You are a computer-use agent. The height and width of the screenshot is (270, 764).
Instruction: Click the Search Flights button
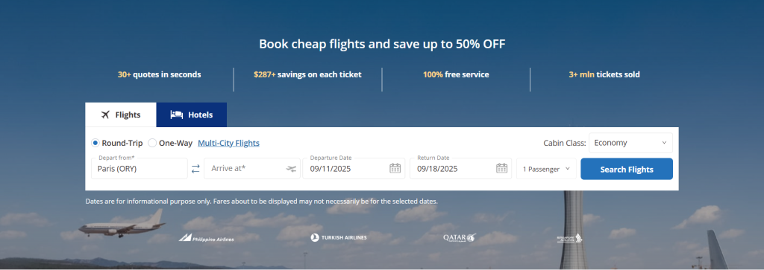[627, 169]
